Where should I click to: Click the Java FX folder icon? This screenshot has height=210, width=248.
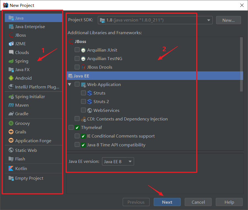(11, 69)
